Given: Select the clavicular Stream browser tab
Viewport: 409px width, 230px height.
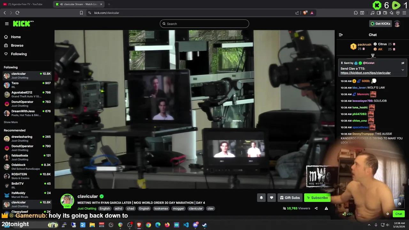Looking at the screenshot, I should tap(79, 4).
